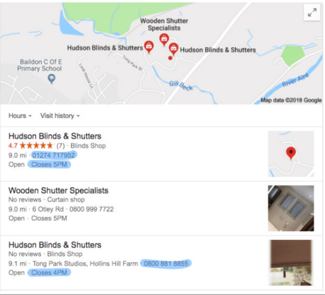The height and width of the screenshot is (295, 325).
Task: Click phone number 0800 999 7722
Action: coord(92,209)
